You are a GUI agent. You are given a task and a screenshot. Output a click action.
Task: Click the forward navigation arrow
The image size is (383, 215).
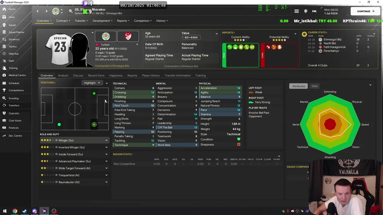(46, 11)
